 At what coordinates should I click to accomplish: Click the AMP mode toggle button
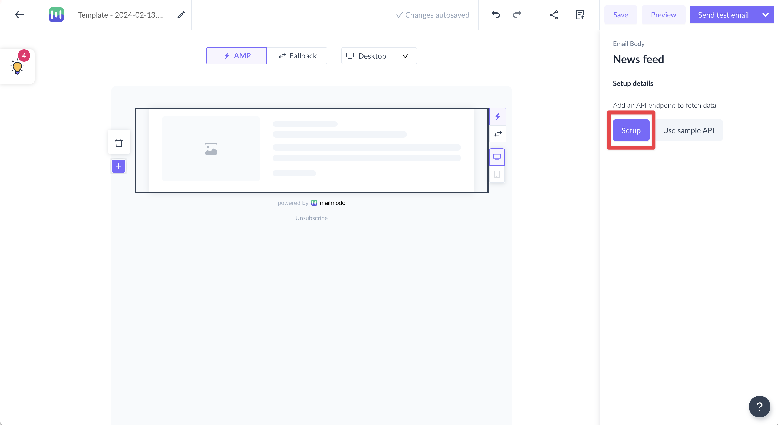click(237, 55)
